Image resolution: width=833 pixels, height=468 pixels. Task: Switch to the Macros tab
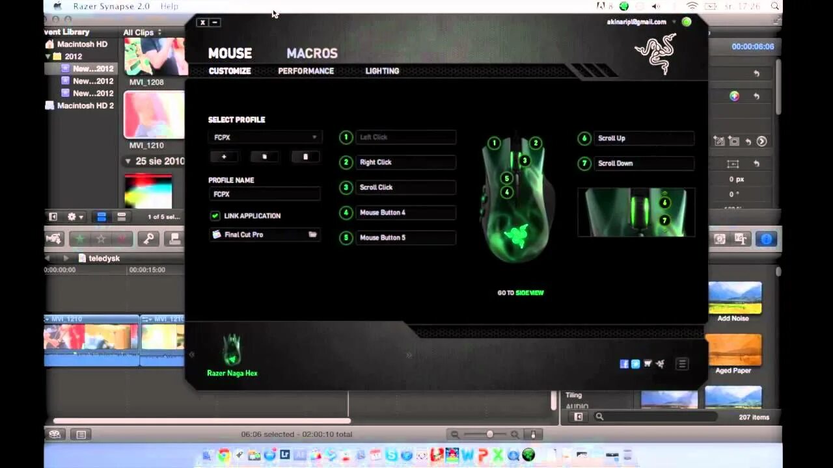312,53
